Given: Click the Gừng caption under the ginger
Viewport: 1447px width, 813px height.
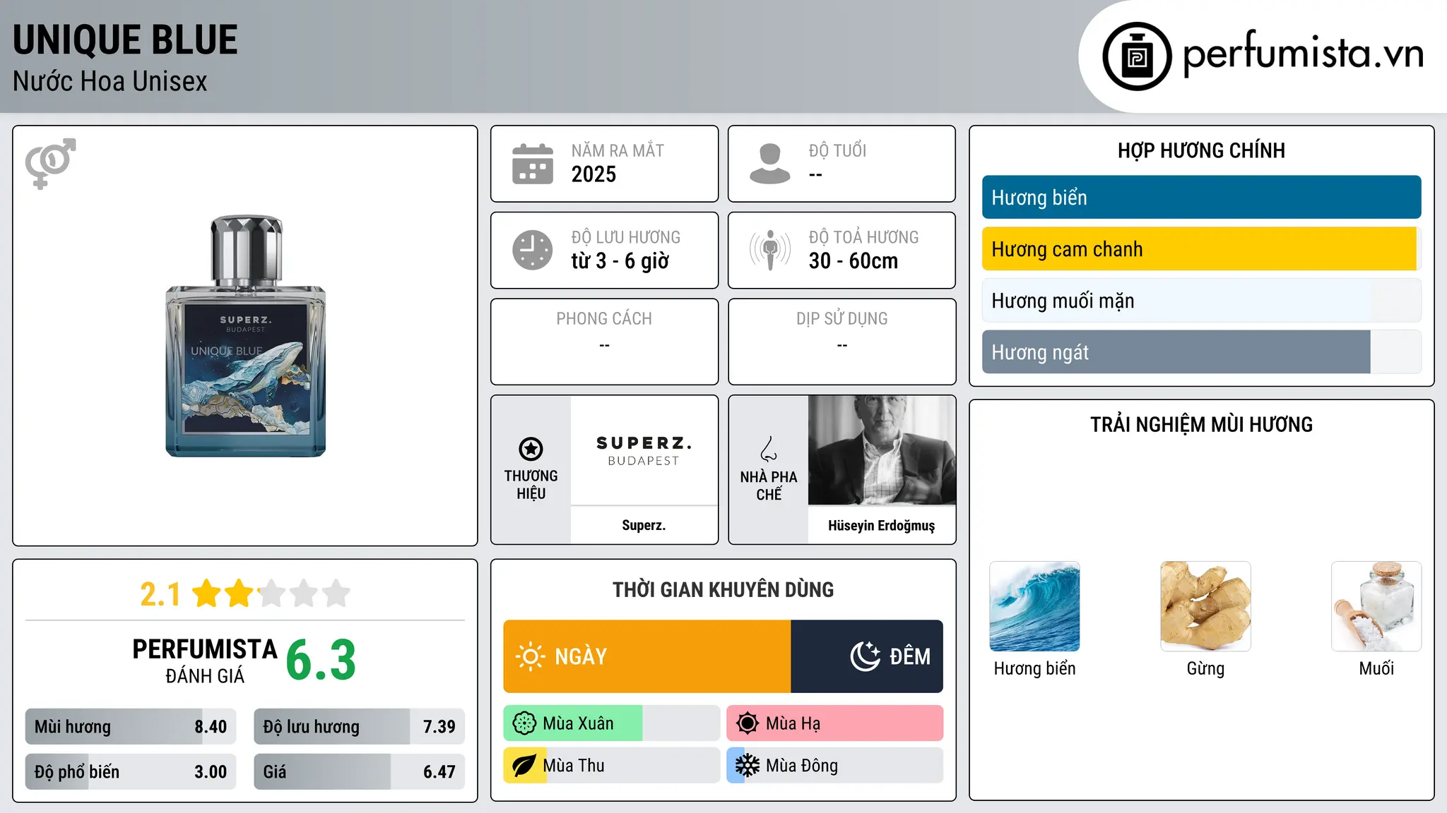Looking at the screenshot, I should [1205, 668].
